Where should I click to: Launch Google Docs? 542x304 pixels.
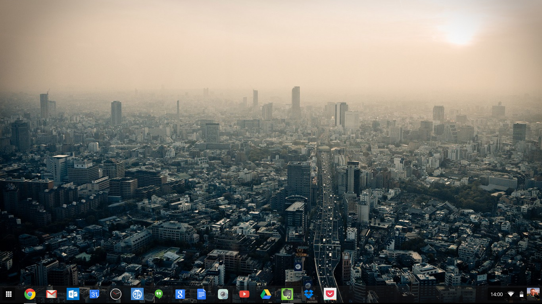click(x=202, y=294)
